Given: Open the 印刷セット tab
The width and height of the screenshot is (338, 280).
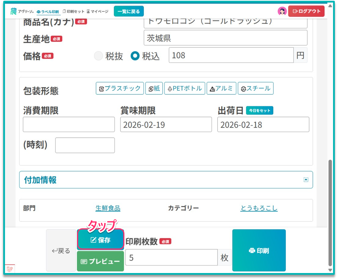Looking at the screenshot, I should [73, 12].
